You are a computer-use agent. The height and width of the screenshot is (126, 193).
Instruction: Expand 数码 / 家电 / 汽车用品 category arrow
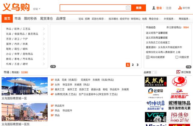[x=44, y=59]
